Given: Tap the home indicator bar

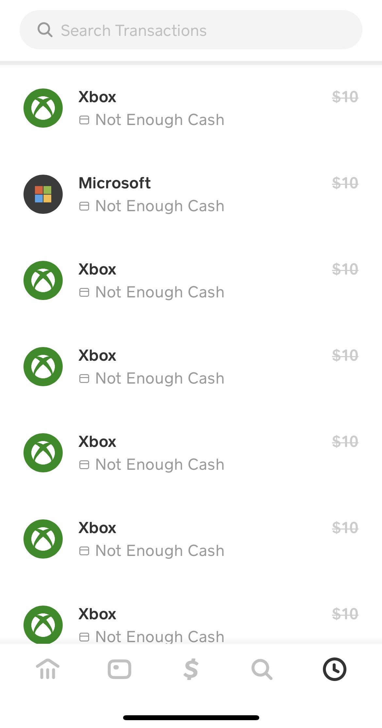Looking at the screenshot, I should tap(191, 718).
